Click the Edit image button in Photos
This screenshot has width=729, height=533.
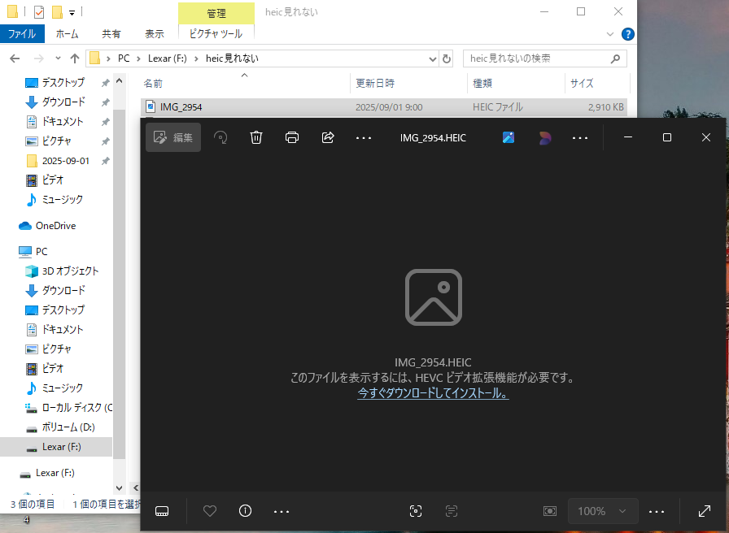(173, 137)
